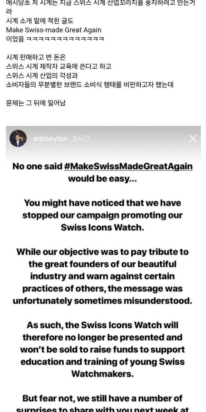Tap the ㅋㅋㅋ laughter line
206x412 pixels.
[x=55, y=39]
